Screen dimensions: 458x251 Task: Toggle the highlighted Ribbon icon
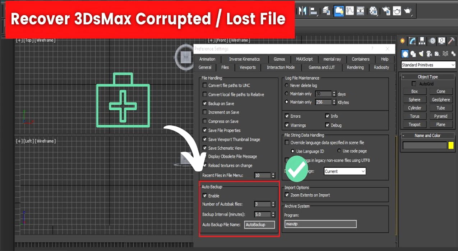(338, 11)
